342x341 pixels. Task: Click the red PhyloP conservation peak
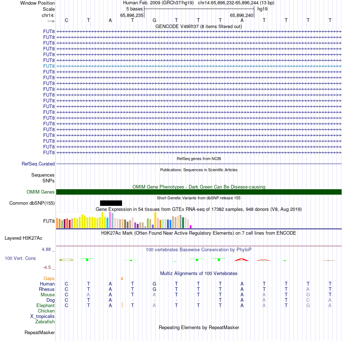(242, 260)
